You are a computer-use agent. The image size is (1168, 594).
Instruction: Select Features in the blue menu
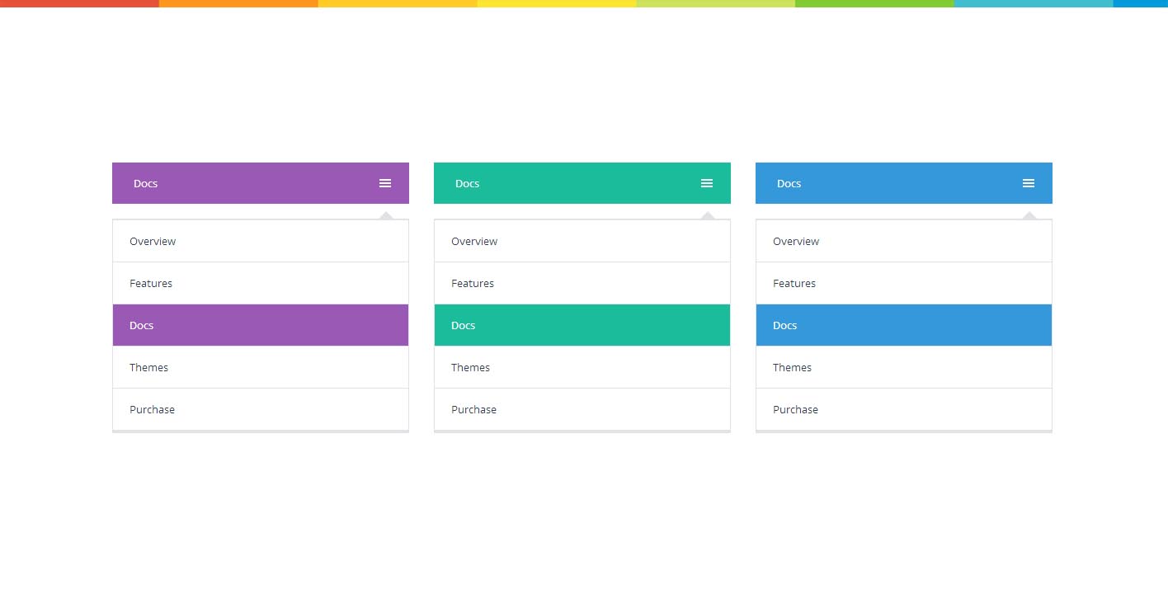coord(904,283)
